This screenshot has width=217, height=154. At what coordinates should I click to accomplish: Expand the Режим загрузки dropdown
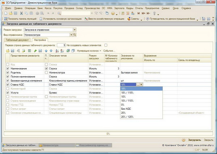75,30
